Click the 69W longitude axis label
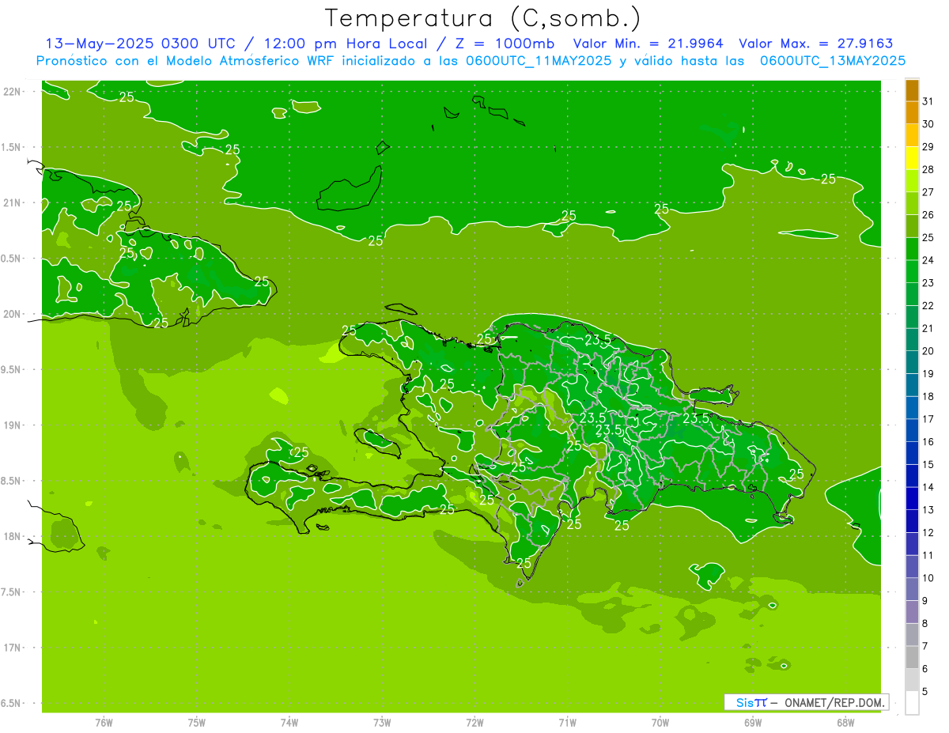The height and width of the screenshot is (733, 949). pyautogui.click(x=753, y=722)
